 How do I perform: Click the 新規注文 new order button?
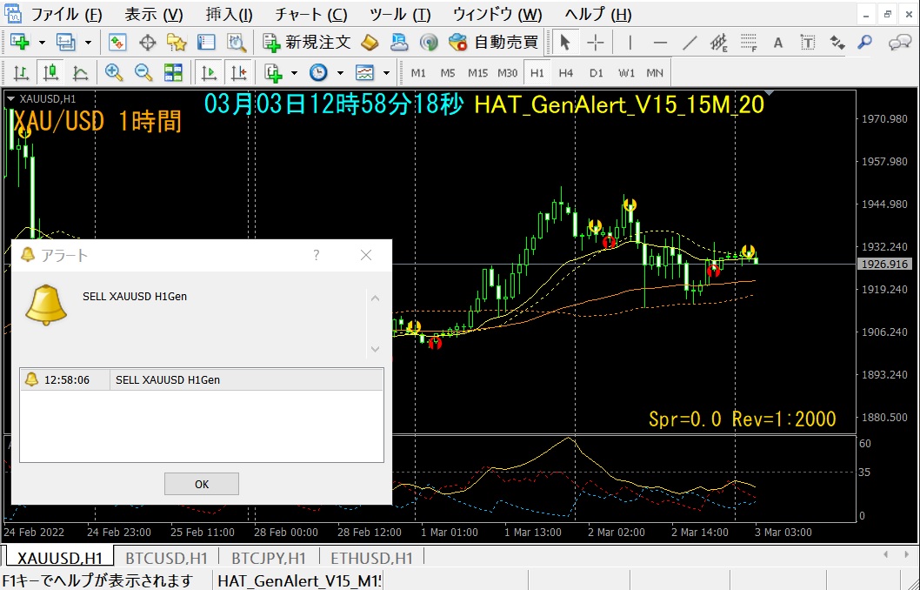click(x=306, y=43)
